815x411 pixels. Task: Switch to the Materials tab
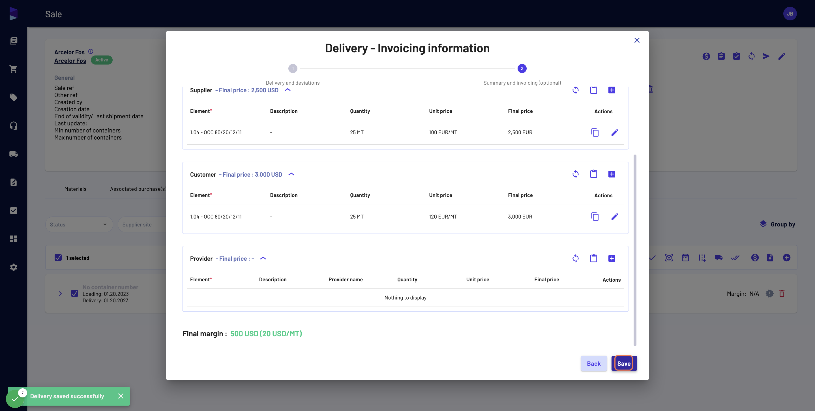75,189
